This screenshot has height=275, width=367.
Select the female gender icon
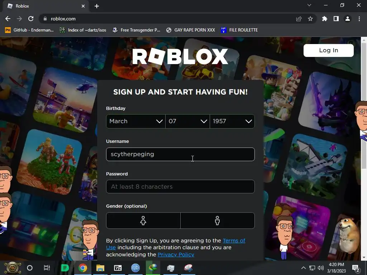coord(143,221)
